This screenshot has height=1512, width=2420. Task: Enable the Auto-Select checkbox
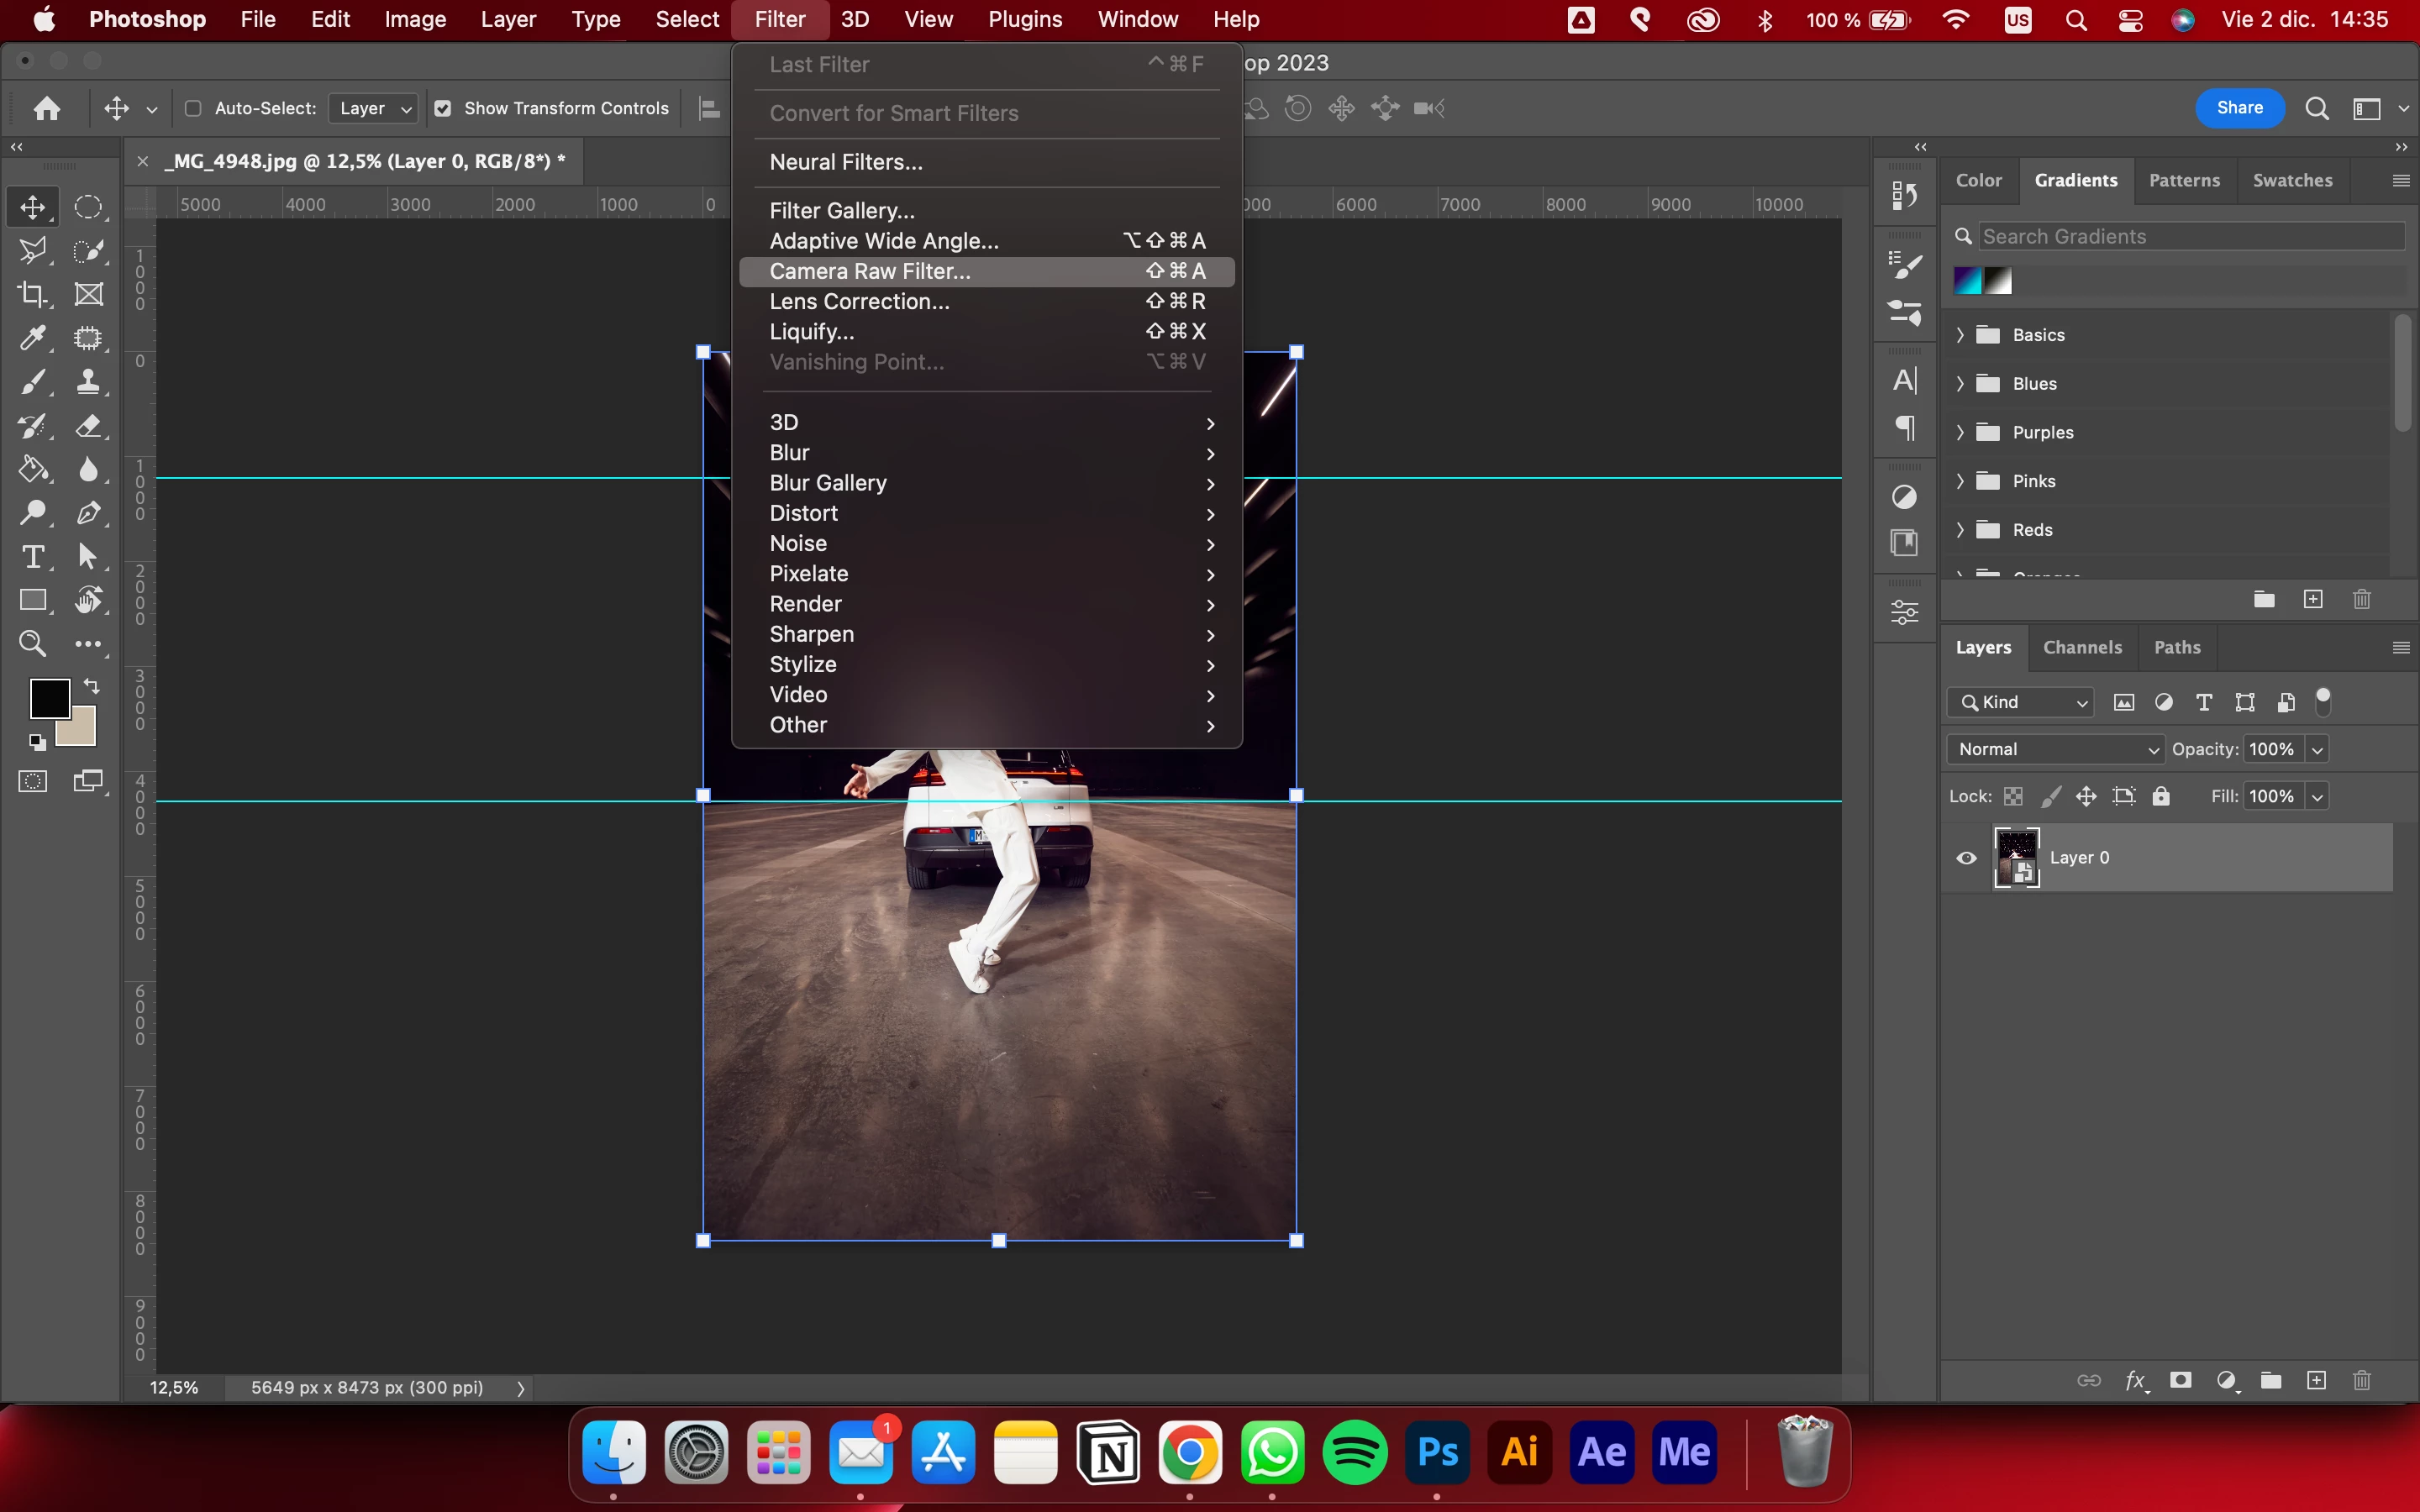click(194, 108)
